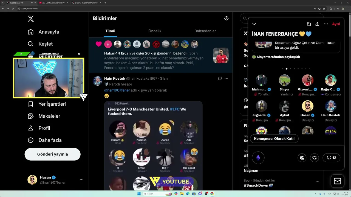Click Ayrıl to leave the space

coord(336,24)
